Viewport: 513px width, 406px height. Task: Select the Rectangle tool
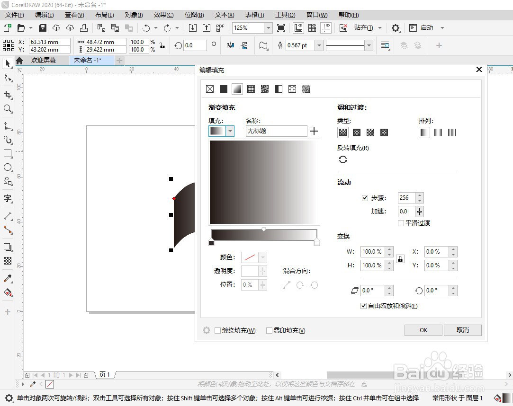(x=8, y=153)
